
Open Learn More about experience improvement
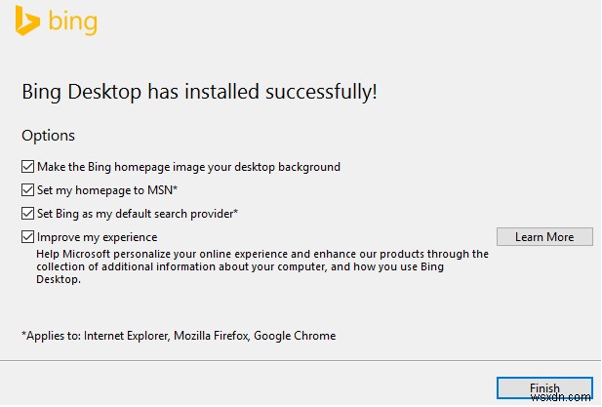pyautogui.click(x=543, y=237)
